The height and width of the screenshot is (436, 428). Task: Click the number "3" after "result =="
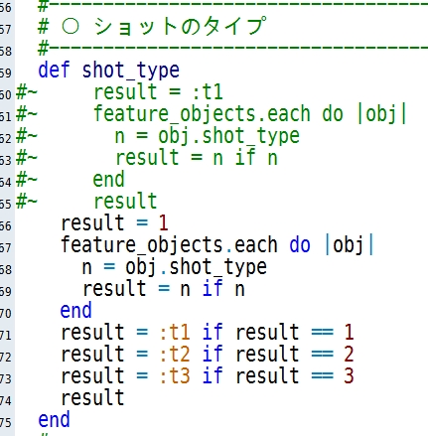point(349,376)
